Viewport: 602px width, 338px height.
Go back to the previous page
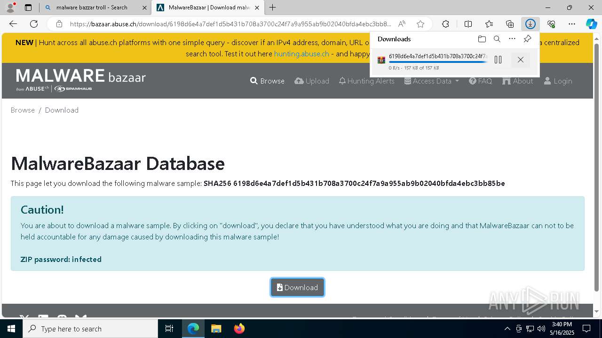click(13, 24)
